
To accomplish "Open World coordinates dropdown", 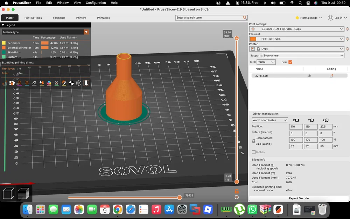I will click(269, 120).
